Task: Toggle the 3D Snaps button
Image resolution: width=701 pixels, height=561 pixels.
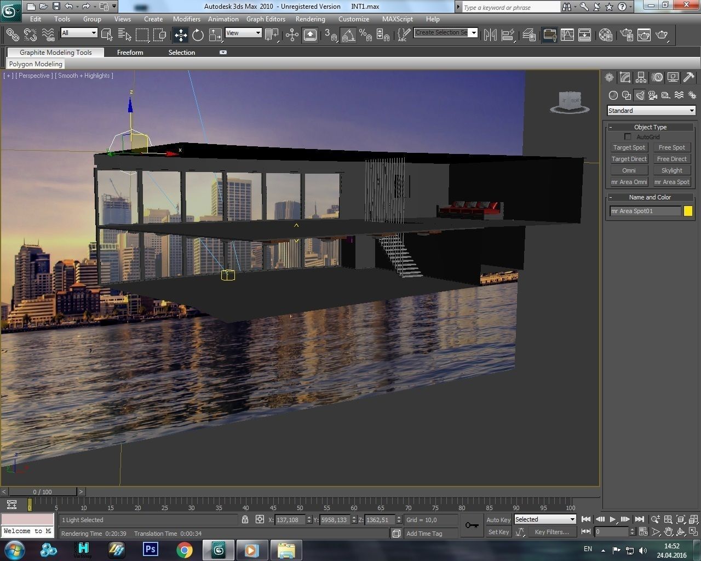Action: [330, 35]
